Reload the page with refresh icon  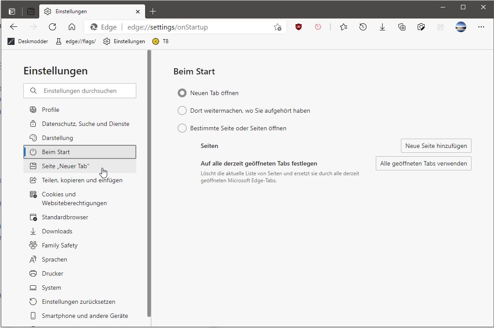[52, 27]
